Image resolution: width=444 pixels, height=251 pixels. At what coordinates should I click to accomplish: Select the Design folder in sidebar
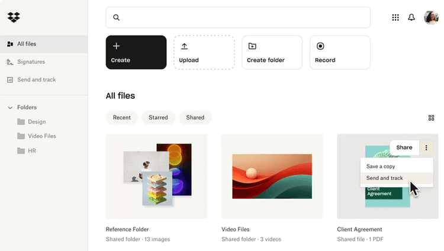pos(36,122)
